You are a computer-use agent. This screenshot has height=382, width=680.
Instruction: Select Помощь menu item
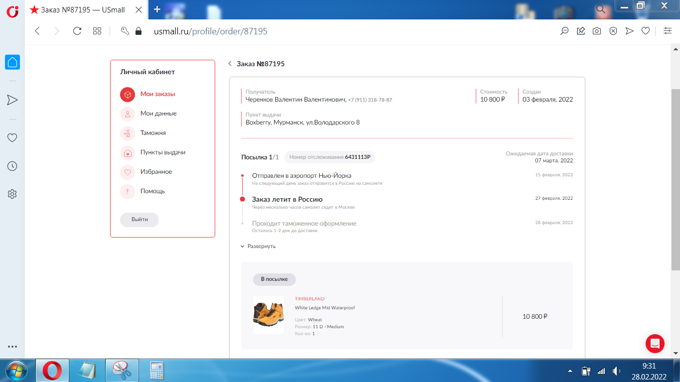152,191
